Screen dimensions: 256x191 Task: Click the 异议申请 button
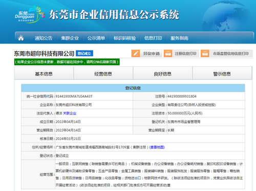pos(146,54)
